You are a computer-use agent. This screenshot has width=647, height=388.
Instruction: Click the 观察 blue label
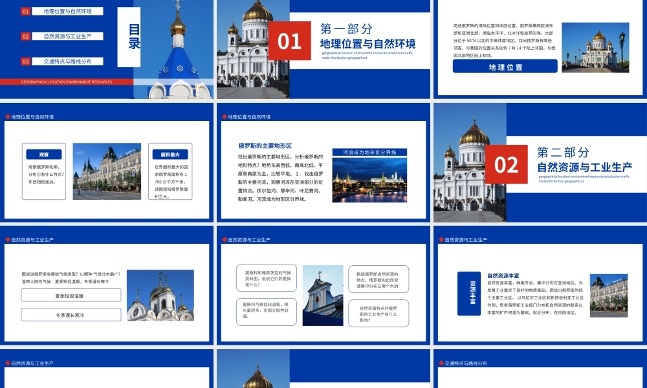[44, 155]
